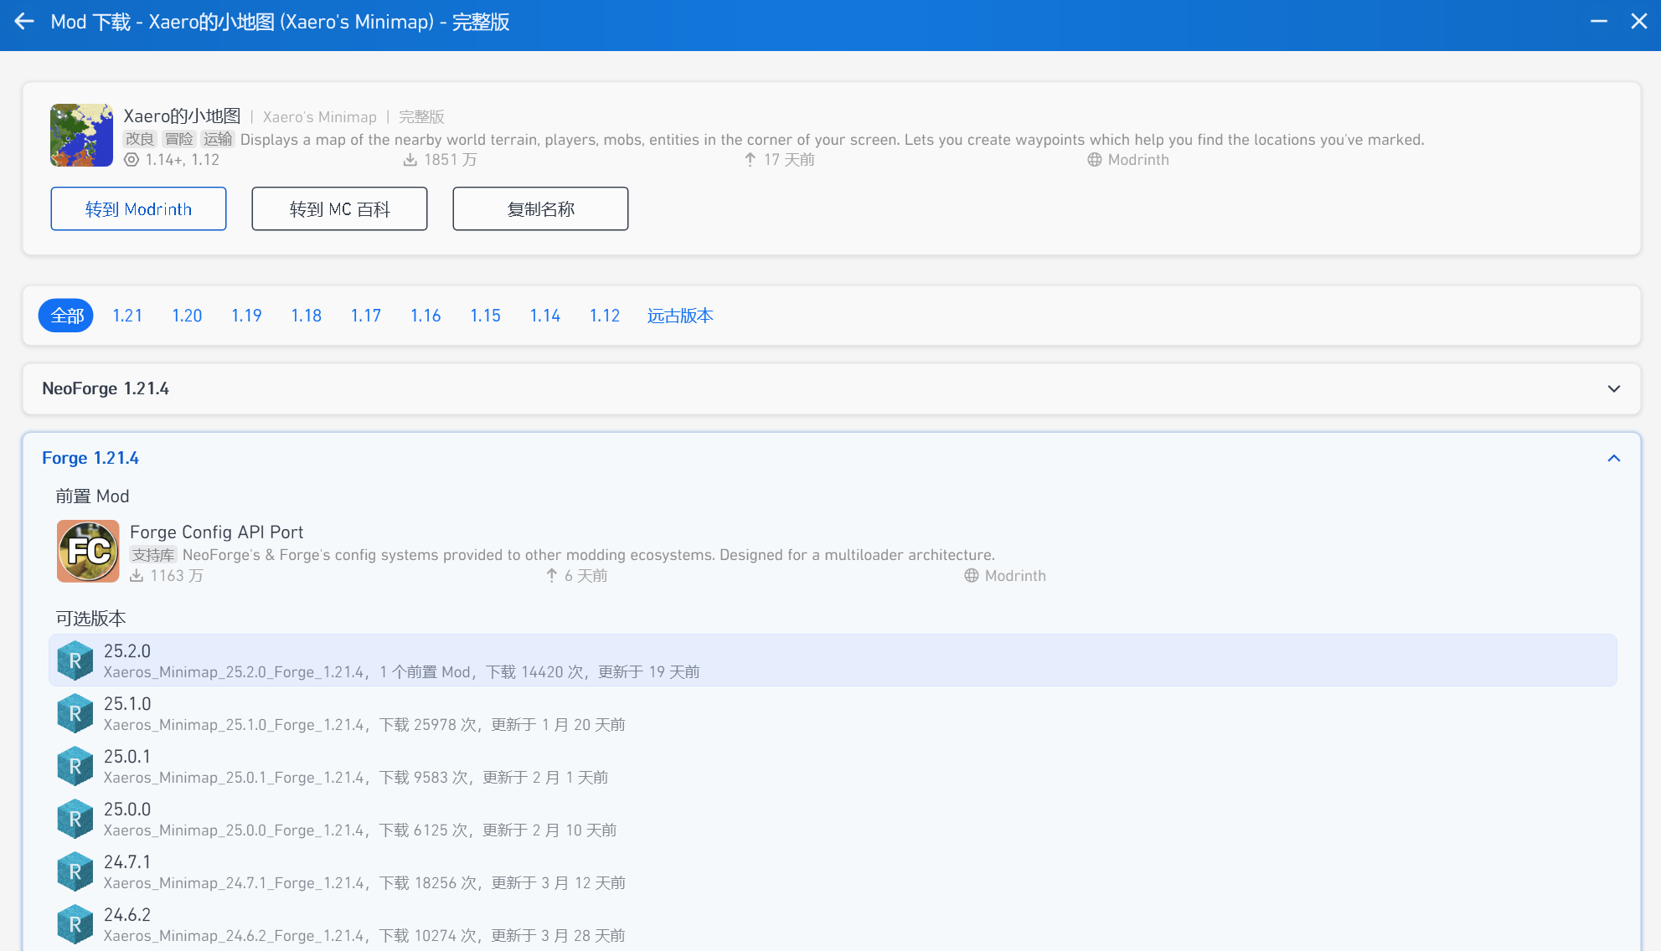
Task: Filter by version 1.17
Action: pyautogui.click(x=366, y=316)
